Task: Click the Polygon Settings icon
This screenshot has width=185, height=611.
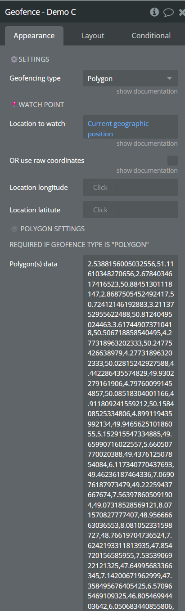Action: [14, 229]
